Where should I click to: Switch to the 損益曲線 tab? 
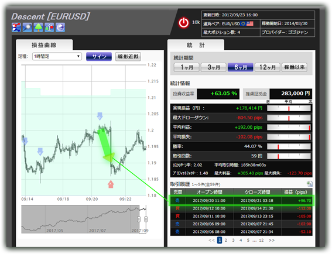tap(45, 45)
